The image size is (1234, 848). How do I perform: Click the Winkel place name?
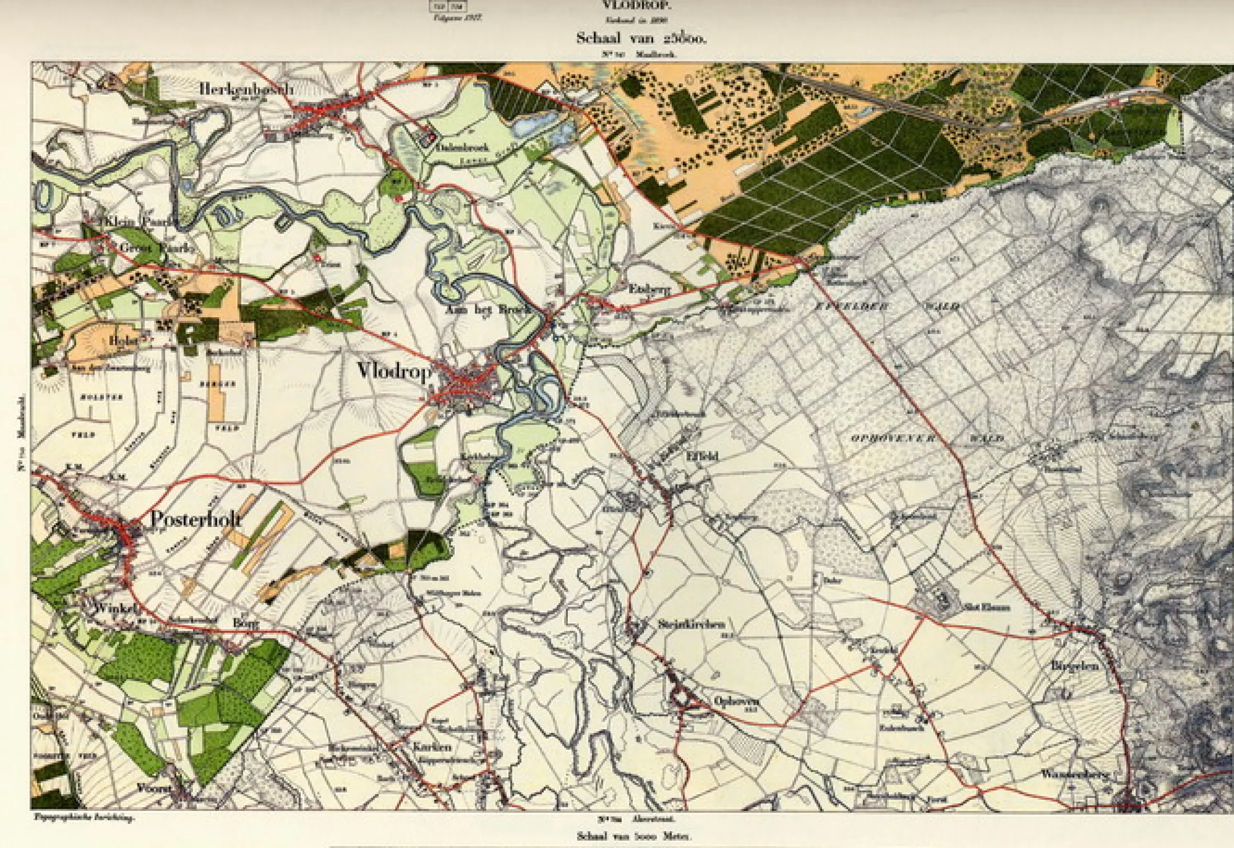[x=117, y=609]
